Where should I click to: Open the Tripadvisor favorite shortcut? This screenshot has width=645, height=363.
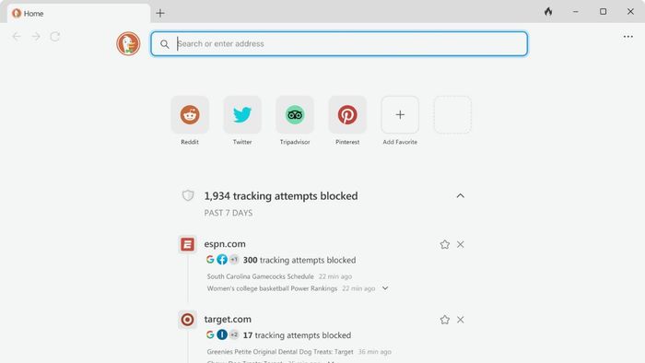click(x=295, y=114)
